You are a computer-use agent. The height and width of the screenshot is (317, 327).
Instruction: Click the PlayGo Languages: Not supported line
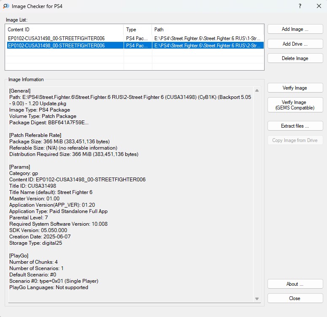(49, 287)
